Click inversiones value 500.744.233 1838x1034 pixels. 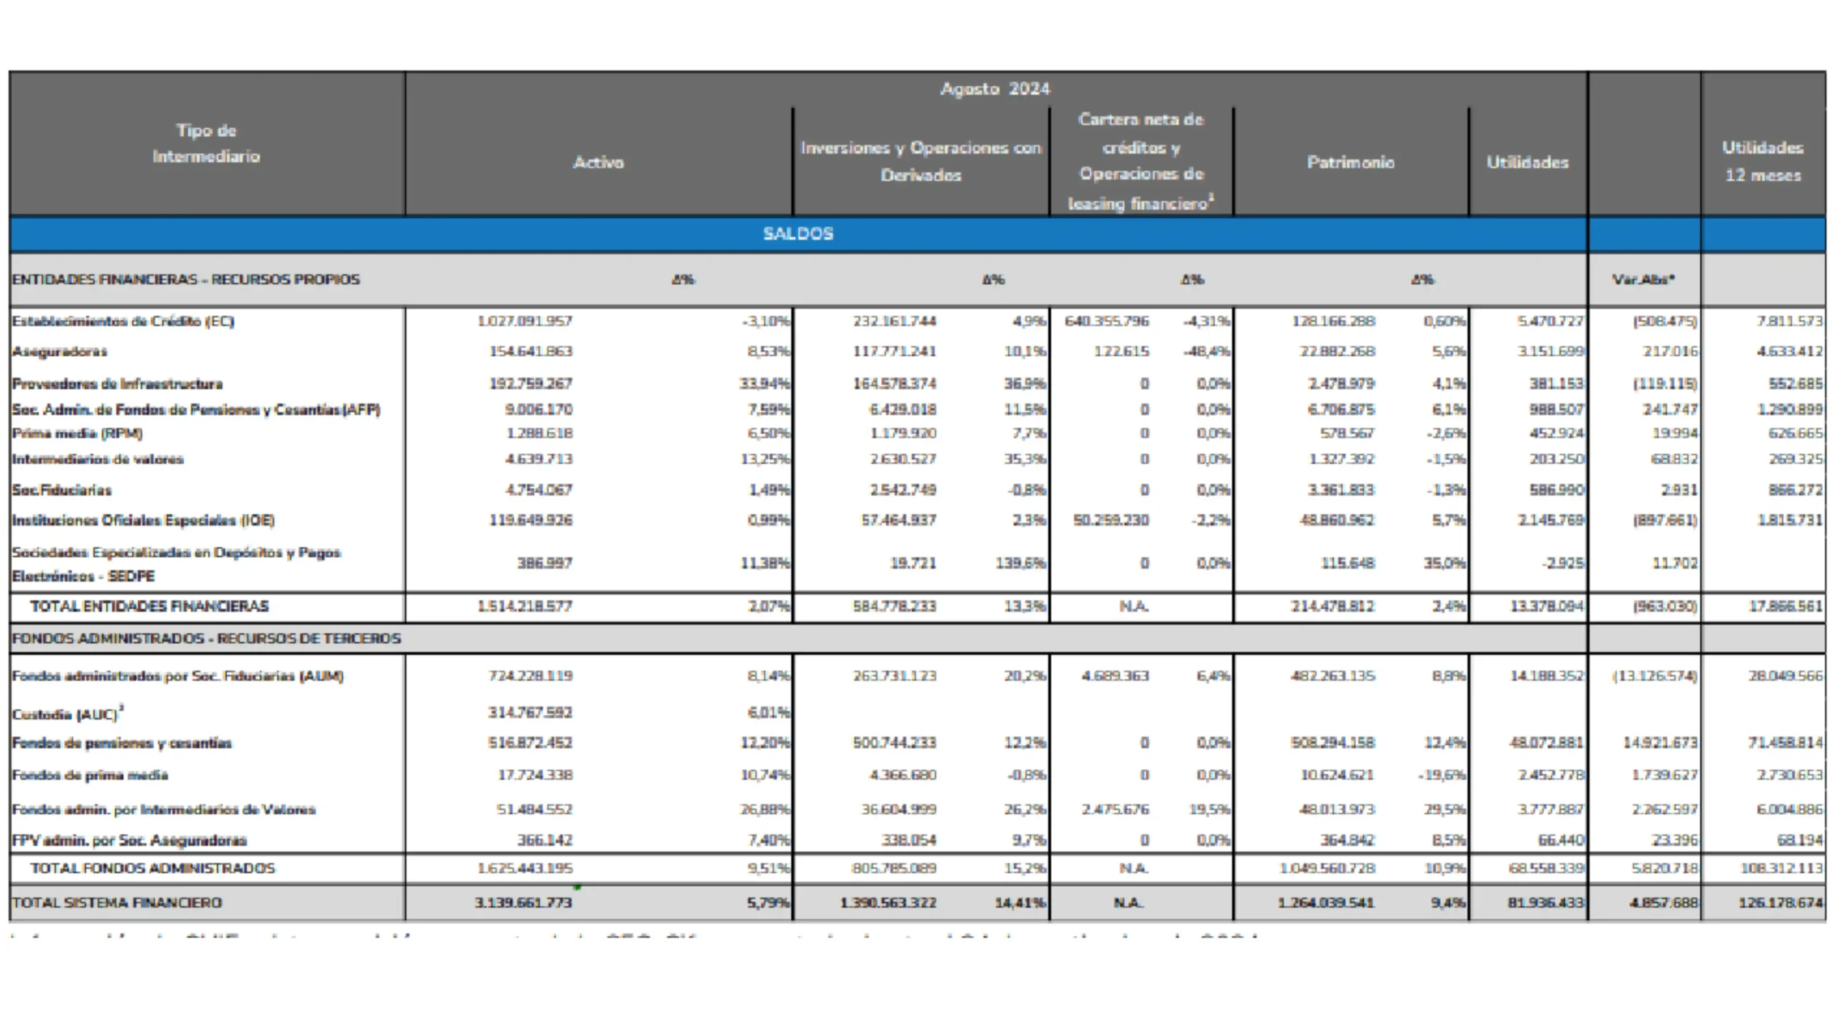point(895,742)
